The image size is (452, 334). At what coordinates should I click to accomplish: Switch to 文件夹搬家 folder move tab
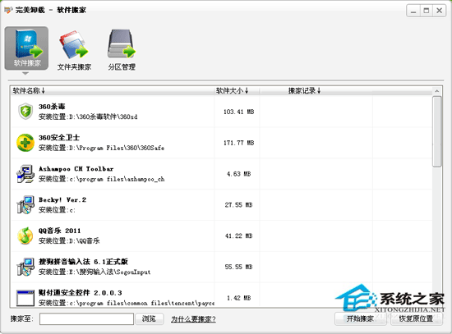point(74,50)
